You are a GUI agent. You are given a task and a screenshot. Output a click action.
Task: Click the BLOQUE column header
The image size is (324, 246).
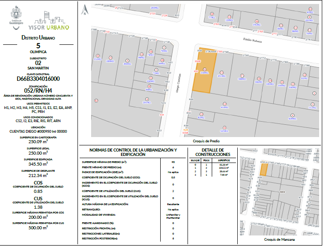click(x=195, y=160)
